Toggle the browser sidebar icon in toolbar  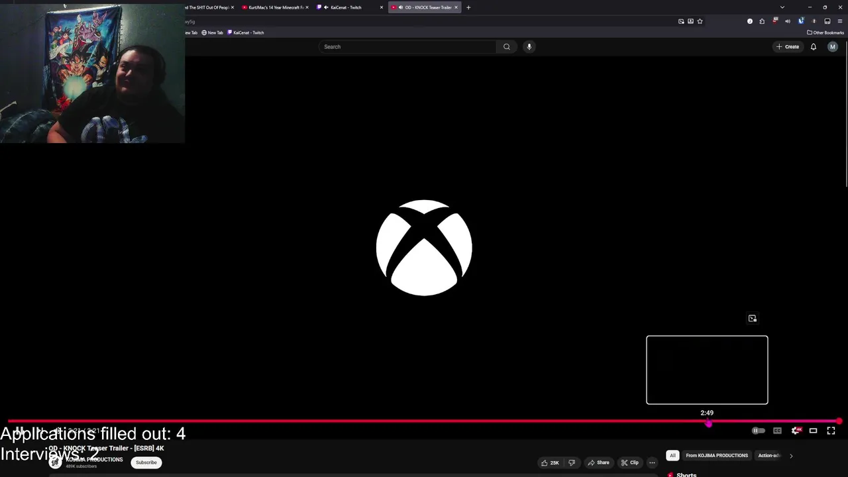coord(827,21)
